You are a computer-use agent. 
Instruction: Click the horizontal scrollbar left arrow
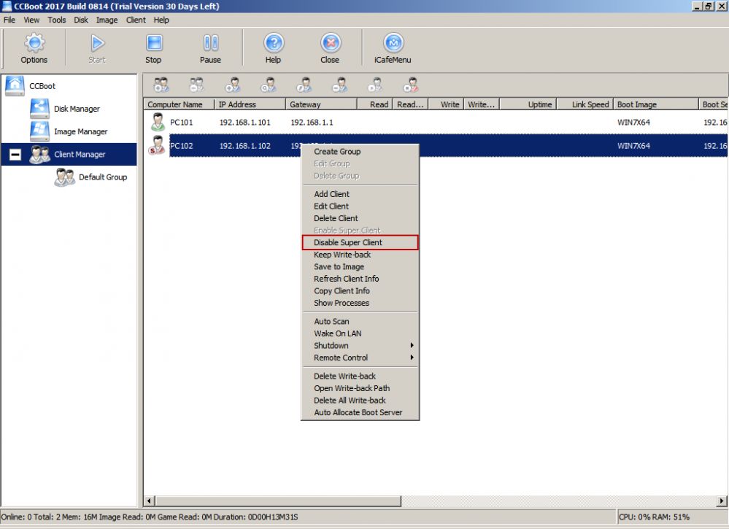[x=150, y=501]
